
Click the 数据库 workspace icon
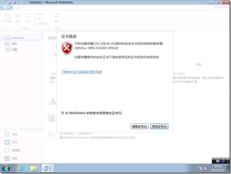[7, 150]
